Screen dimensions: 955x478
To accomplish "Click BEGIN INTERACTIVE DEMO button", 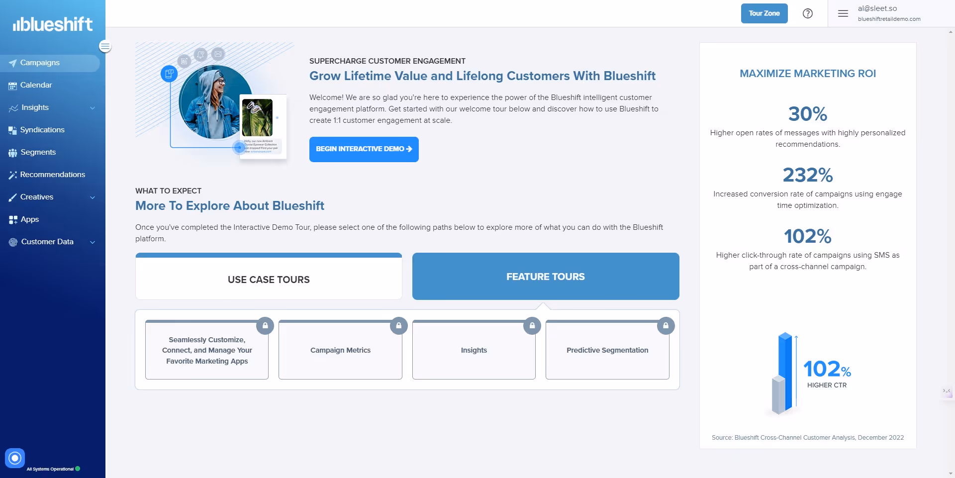I will click(x=364, y=149).
